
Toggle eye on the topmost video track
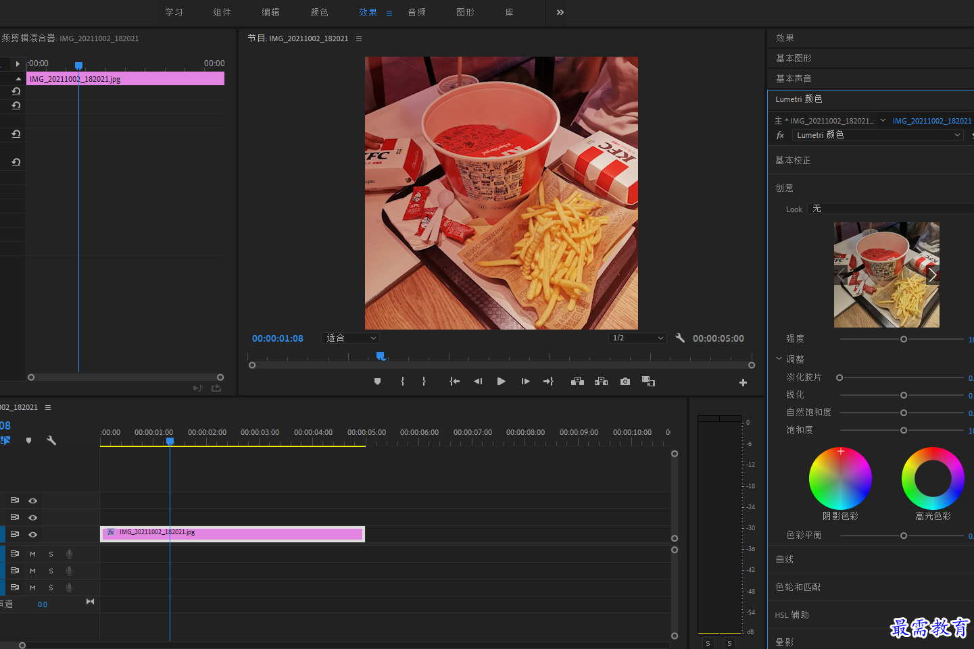32,500
